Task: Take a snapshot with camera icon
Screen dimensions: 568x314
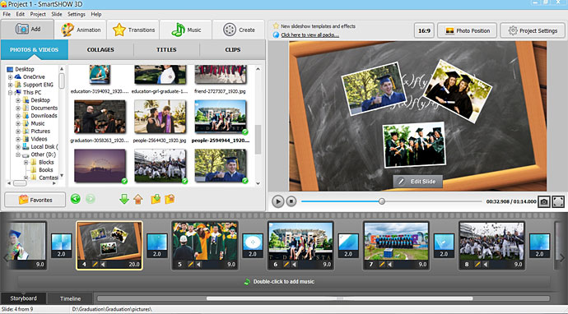Action: point(544,201)
